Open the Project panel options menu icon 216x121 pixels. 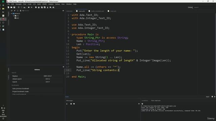click(x=63, y=10)
